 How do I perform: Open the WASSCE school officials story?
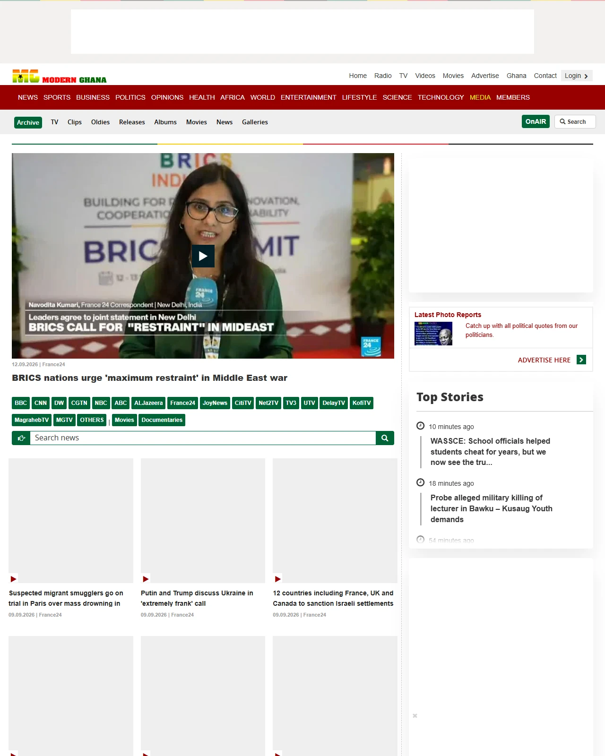(x=490, y=452)
